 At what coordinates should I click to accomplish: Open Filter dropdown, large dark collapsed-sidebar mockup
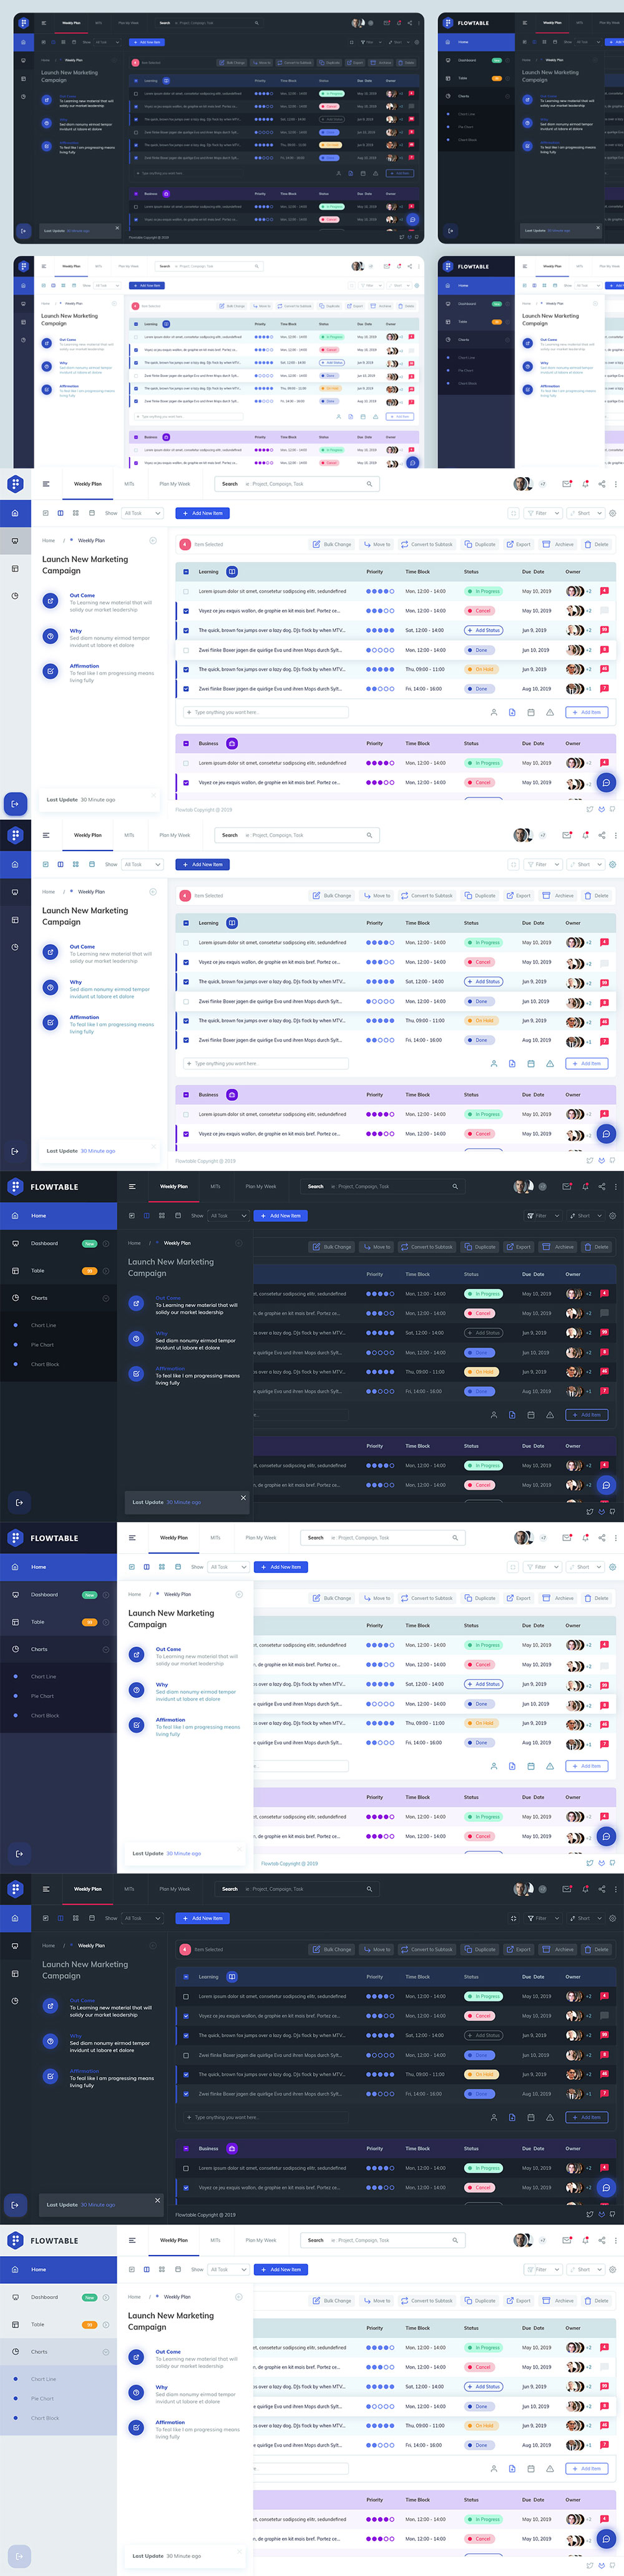[543, 1918]
